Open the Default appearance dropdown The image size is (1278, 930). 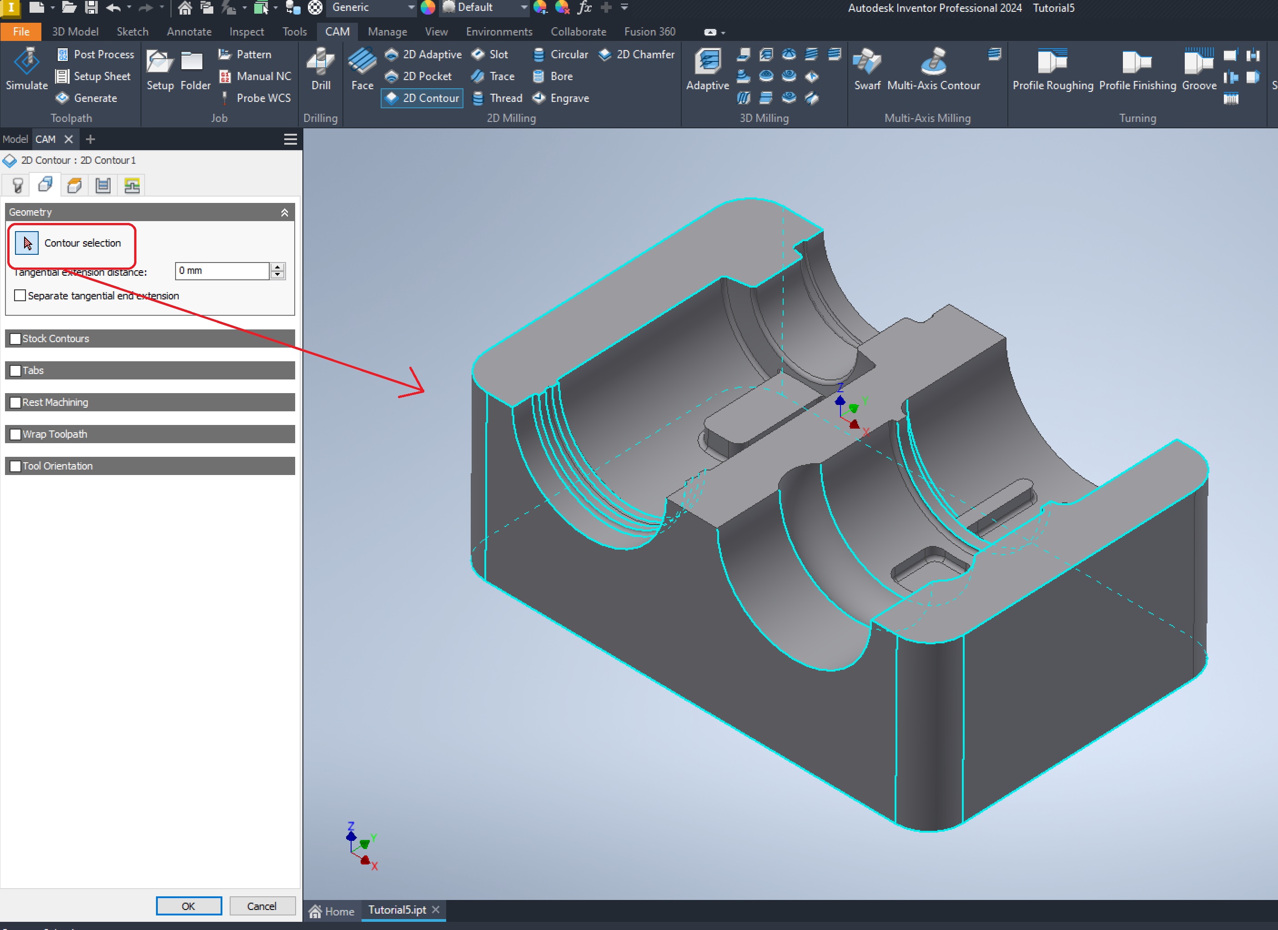click(x=523, y=7)
